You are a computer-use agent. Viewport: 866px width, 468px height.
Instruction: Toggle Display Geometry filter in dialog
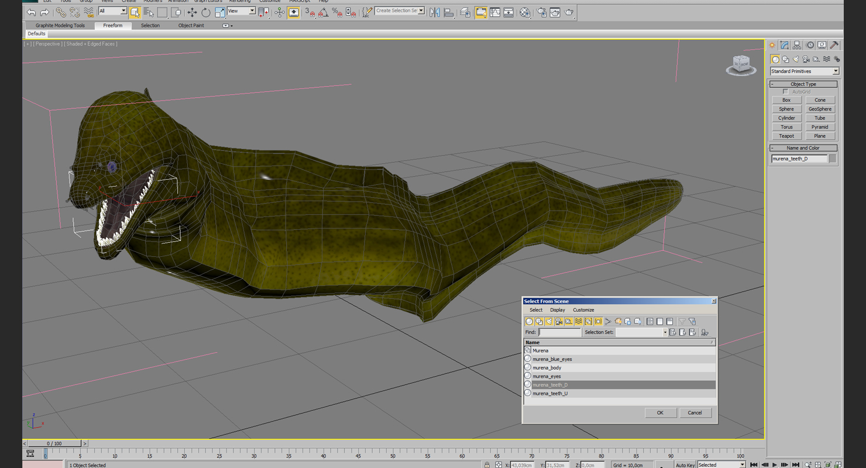(x=529, y=321)
